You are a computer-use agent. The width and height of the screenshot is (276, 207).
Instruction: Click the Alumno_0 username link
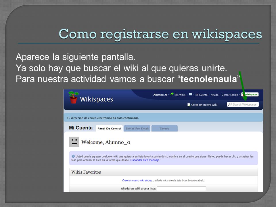(160, 95)
